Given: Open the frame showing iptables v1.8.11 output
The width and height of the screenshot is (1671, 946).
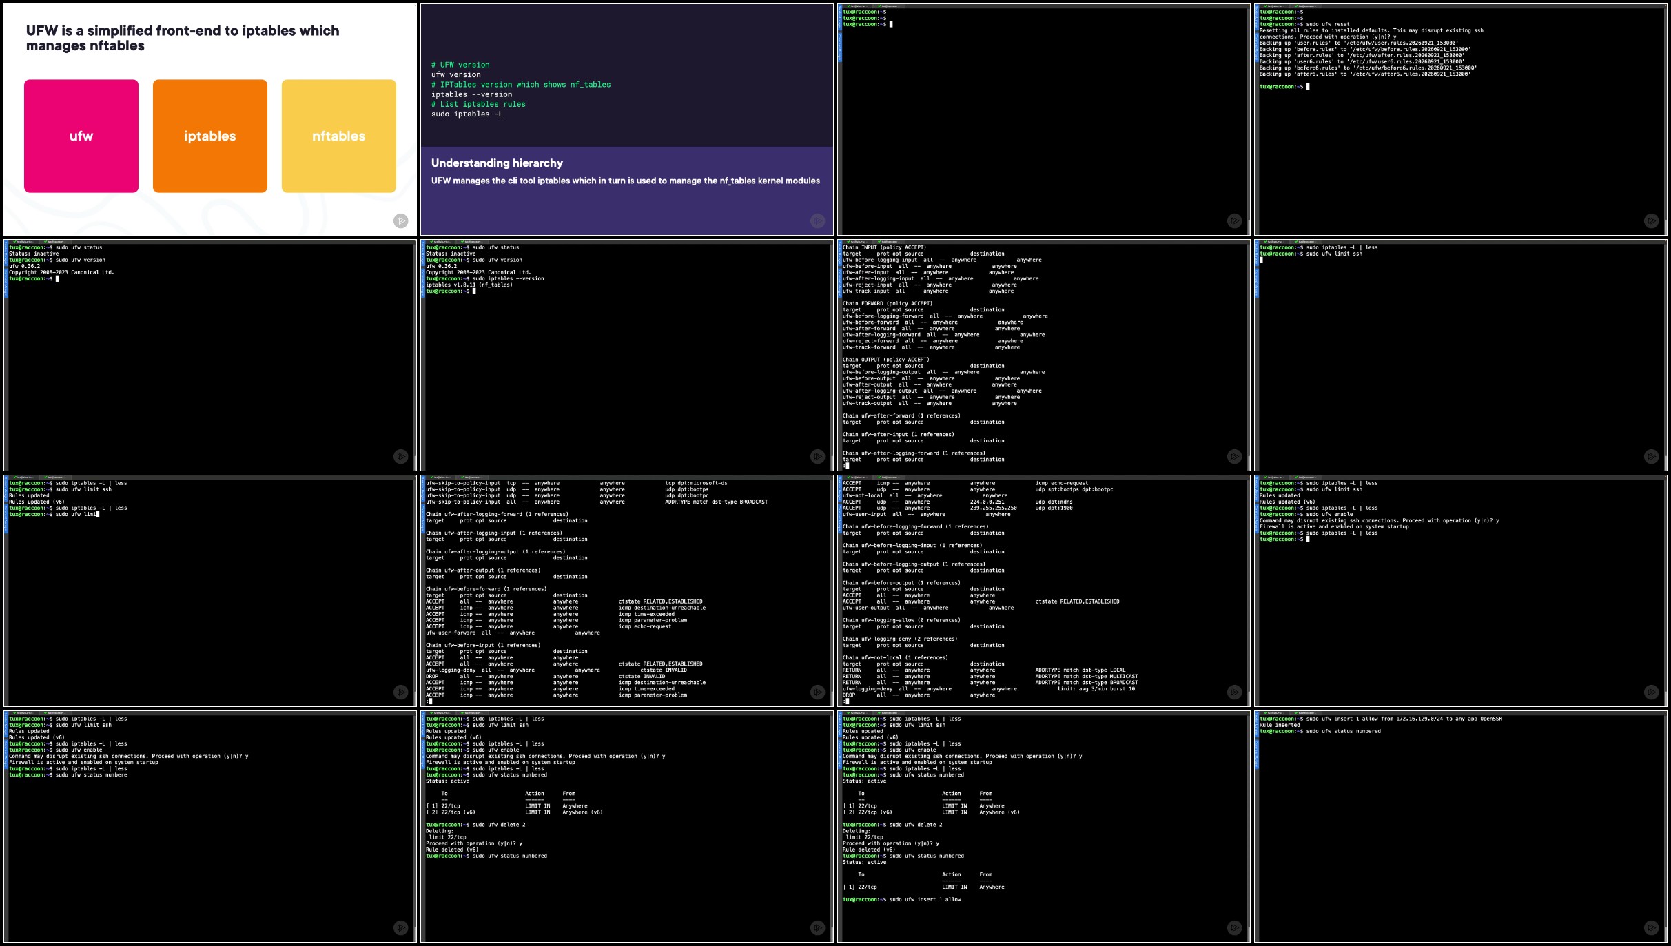Looking at the screenshot, I should [x=627, y=355].
